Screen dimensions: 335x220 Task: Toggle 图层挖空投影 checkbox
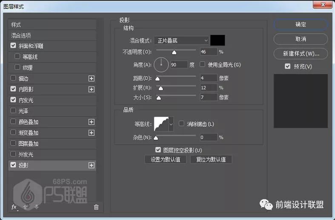pos(158,150)
